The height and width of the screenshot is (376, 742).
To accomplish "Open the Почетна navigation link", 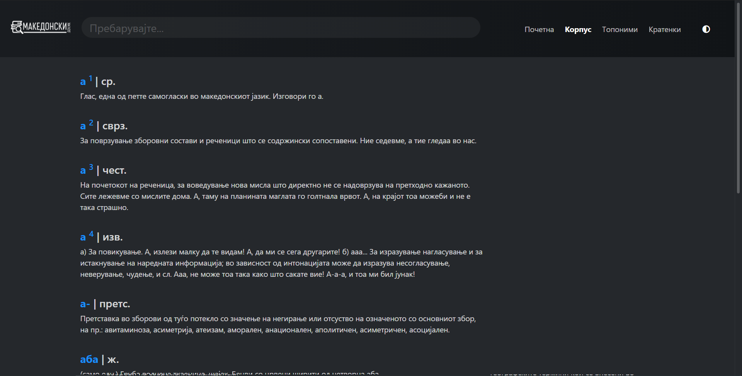I will (539, 30).
